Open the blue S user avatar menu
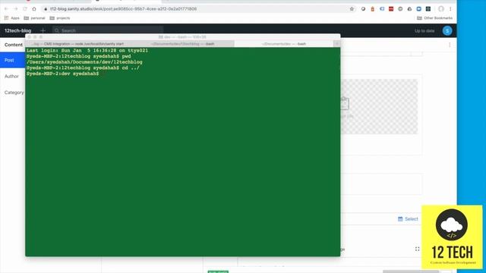Viewport: 486px width, 273px height. pyautogui.click(x=447, y=30)
